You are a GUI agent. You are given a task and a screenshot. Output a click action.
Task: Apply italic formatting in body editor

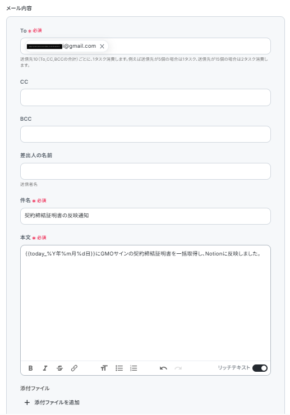click(45, 368)
